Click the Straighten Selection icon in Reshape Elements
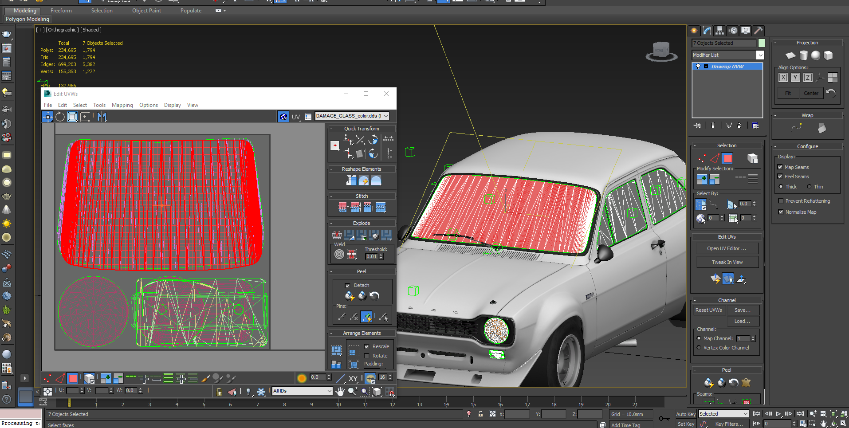The width and height of the screenshot is (849, 428). pos(351,180)
